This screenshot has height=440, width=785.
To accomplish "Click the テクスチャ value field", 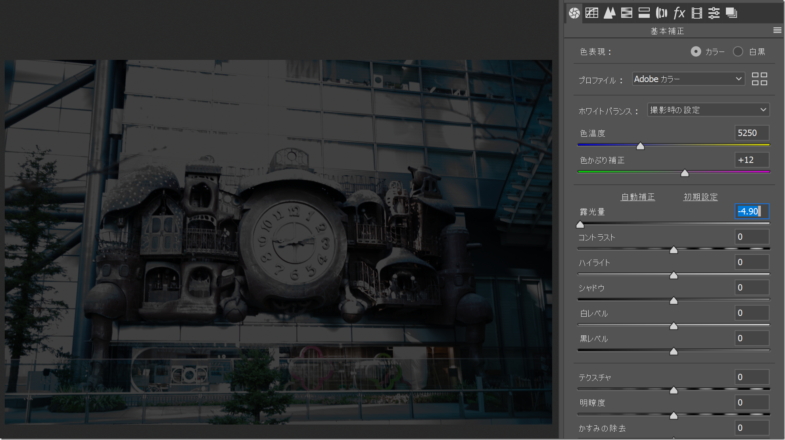I will 752,377.
